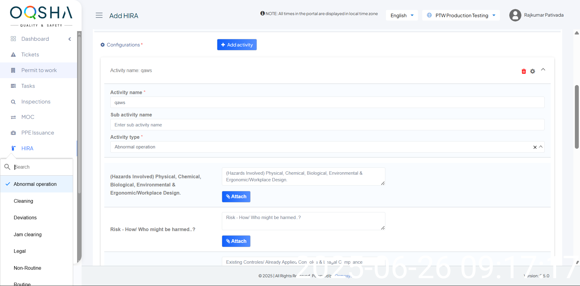This screenshot has width=580, height=286.
Task: Collapse the Activity type dropdown arrow
Action: [541, 147]
